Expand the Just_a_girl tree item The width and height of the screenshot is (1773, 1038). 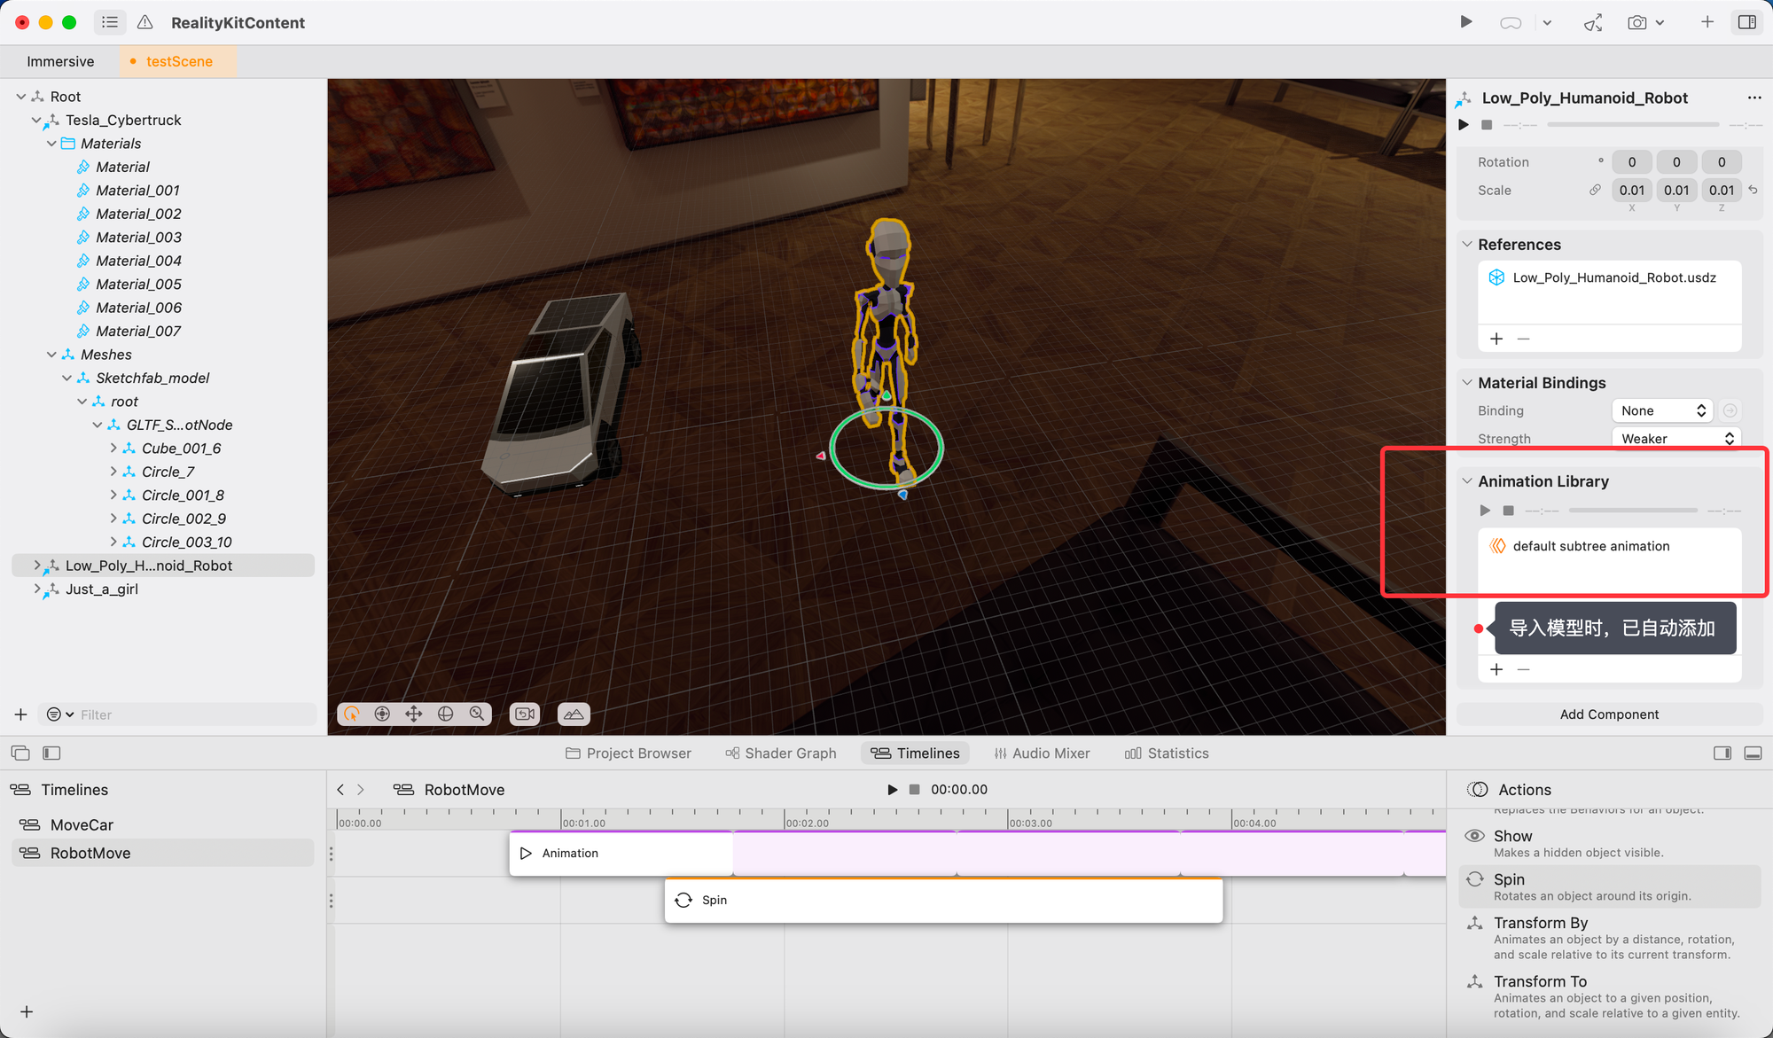(x=36, y=589)
